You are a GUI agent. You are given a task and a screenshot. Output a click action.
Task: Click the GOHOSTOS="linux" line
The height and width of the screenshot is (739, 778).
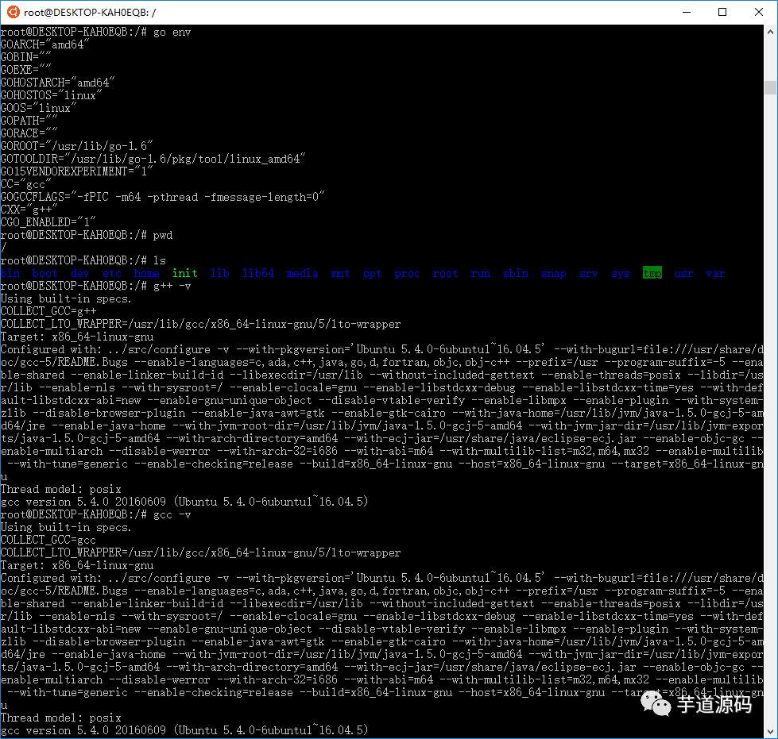point(51,96)
